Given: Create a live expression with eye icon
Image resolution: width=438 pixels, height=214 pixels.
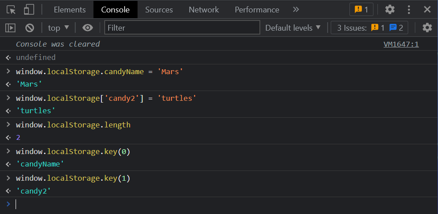Looking at the screenshot, I should 88,28.
